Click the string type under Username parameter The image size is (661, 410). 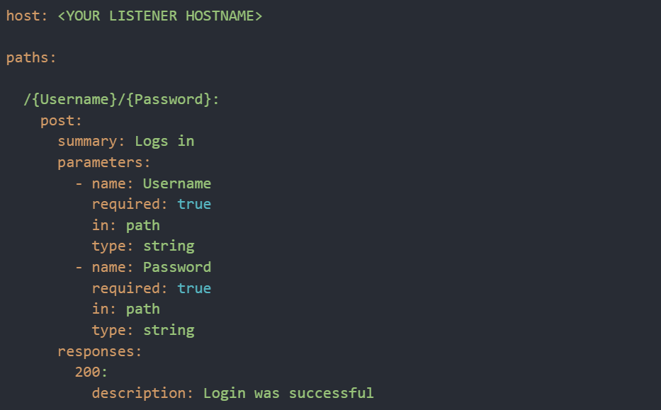tap(169, 246)
